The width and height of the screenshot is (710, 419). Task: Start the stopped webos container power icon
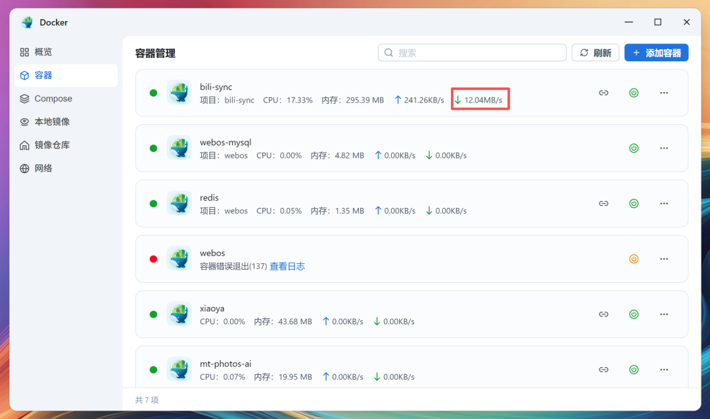pos(634,259)
